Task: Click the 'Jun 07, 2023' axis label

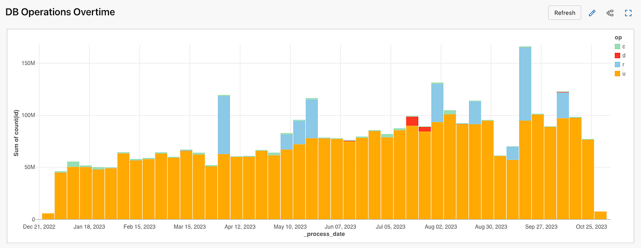Action: click(x=341, y=227)
